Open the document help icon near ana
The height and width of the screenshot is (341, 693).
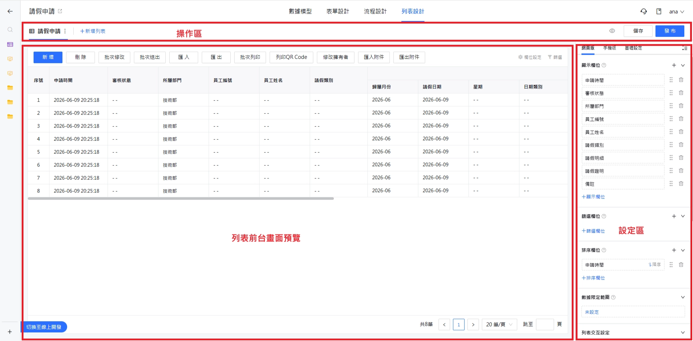[659, 11]
